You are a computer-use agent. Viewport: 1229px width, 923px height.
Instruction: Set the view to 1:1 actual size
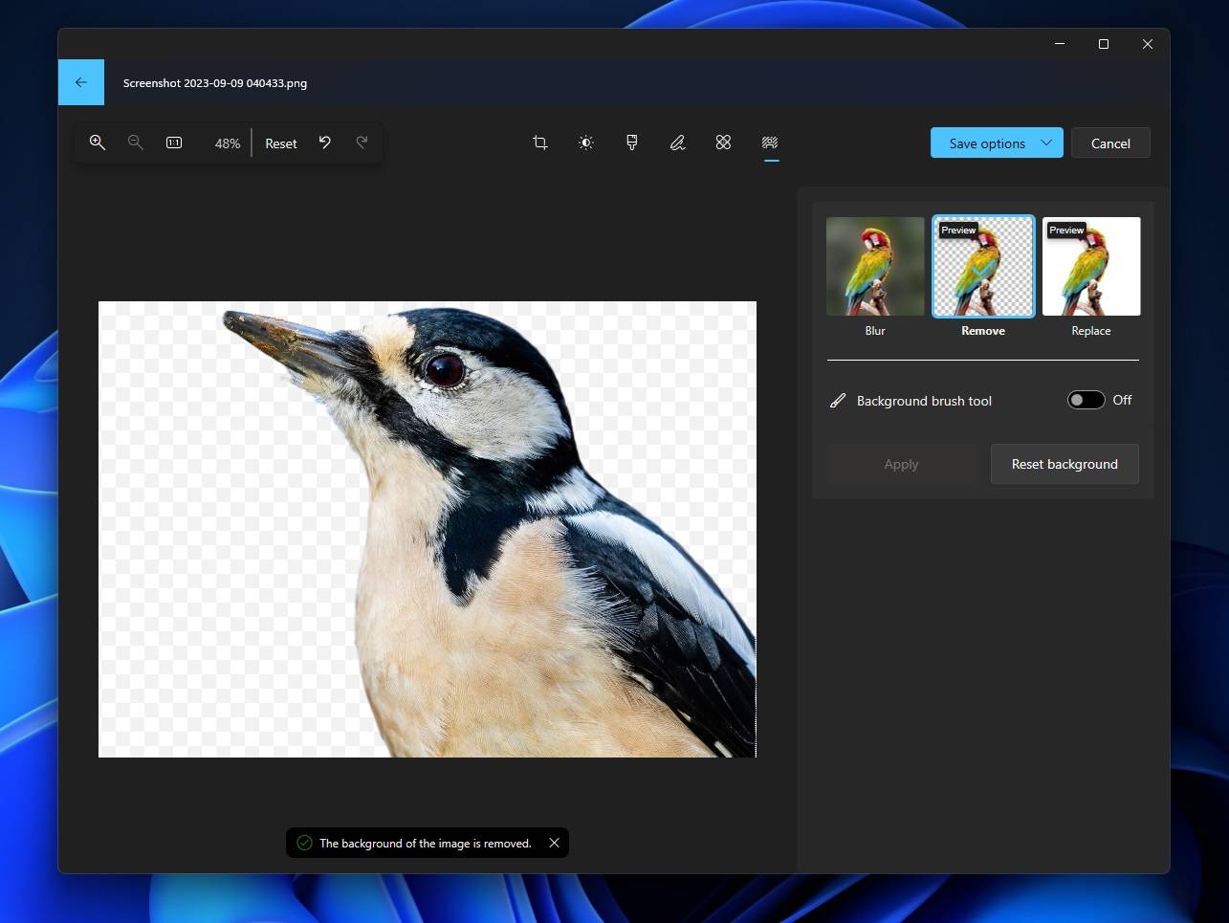(174, 142)
